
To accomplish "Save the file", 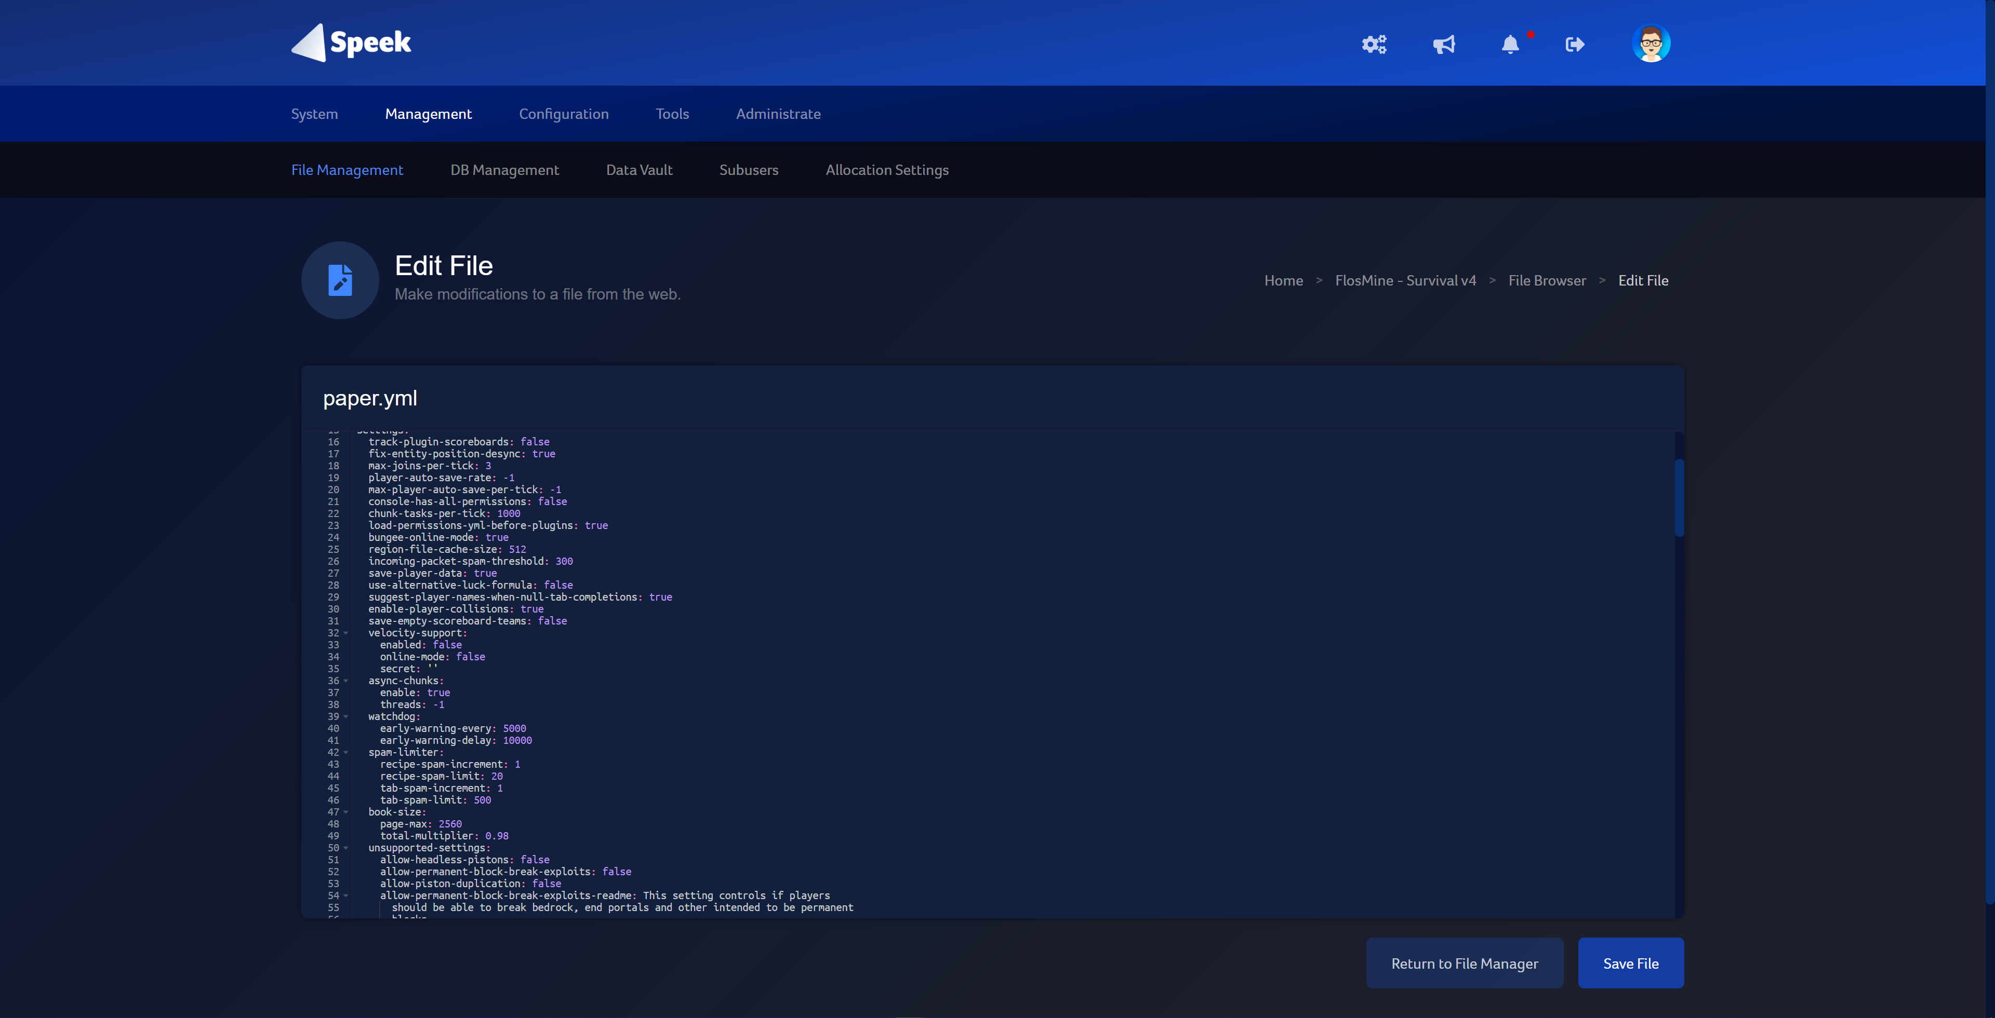I will (x=1631, y=963).
